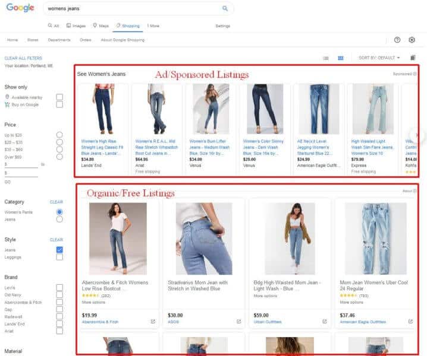This screenshot has width=427, height=356.
Task: Click the next arrow of sponsored carousel
Action: click(x=416, y=135)
